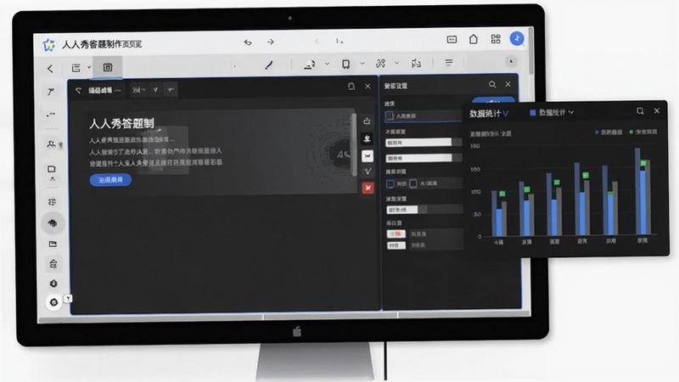Click the star app logo in title bar
This screenshot has height=382, width=679.
48,44
